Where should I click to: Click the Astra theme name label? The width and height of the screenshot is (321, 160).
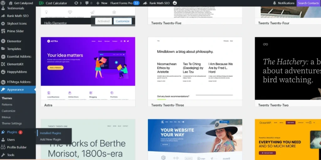[48, 105]
